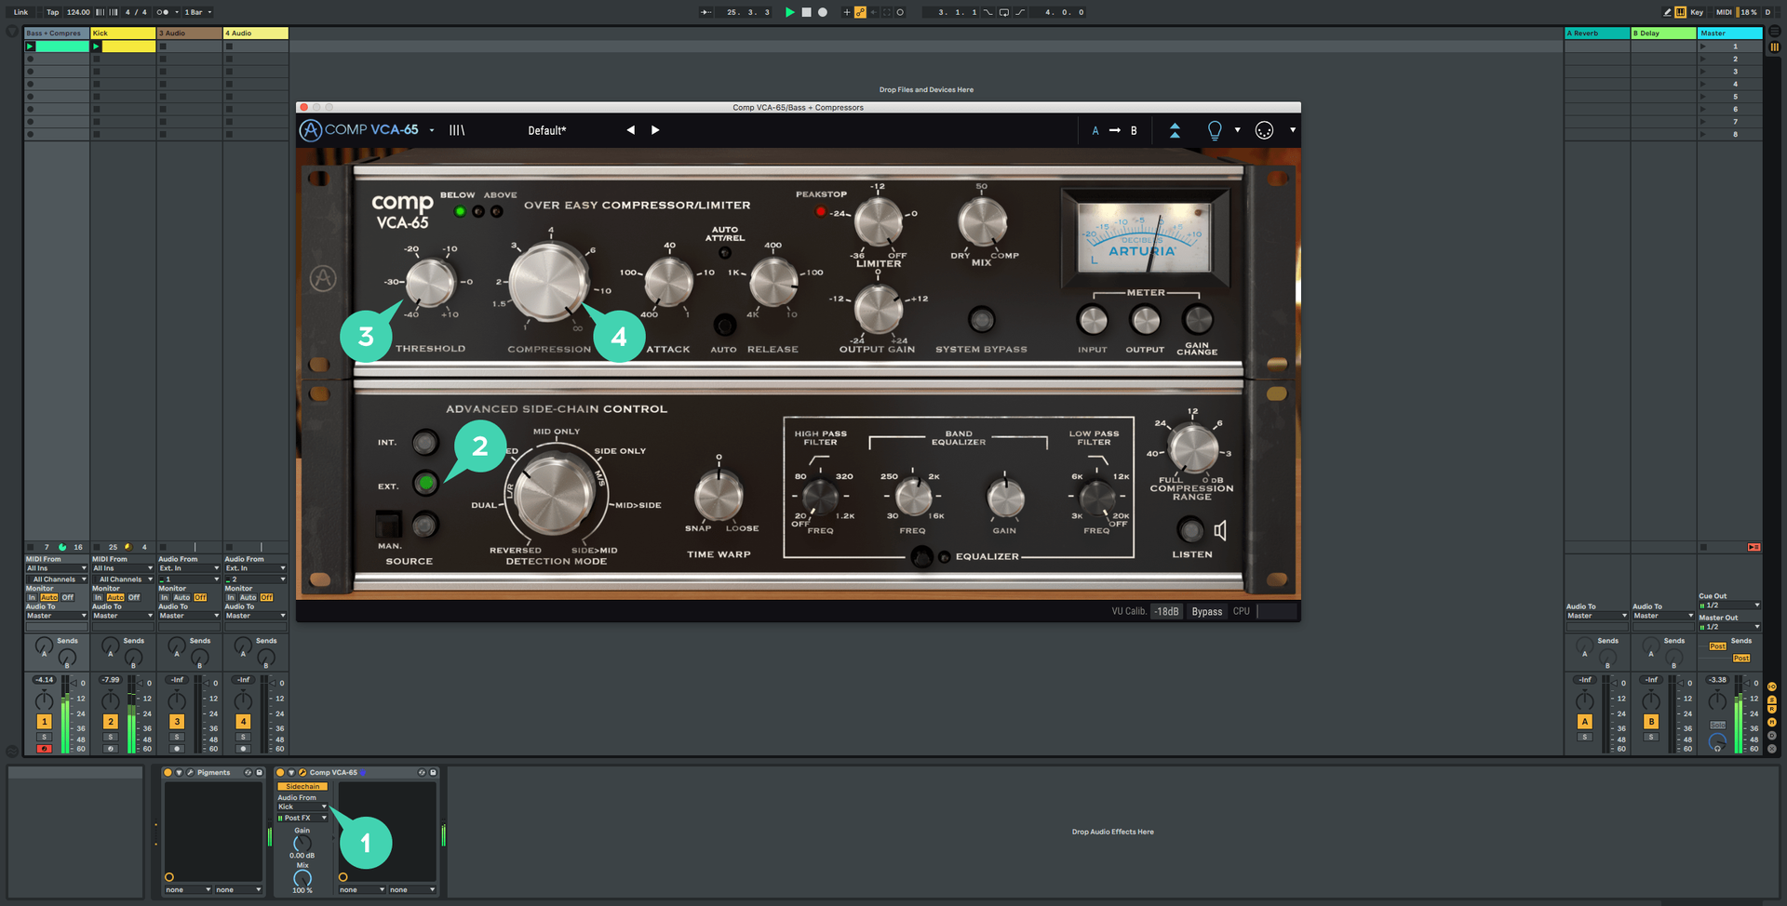This screenshot has height=906, width=1787.
Task: Open the VU Calib. -18dB value
Action: (1167, 611)
